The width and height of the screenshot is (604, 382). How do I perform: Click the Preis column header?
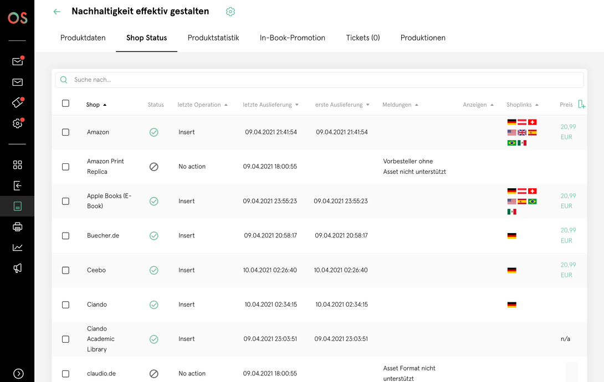point(566,105)
